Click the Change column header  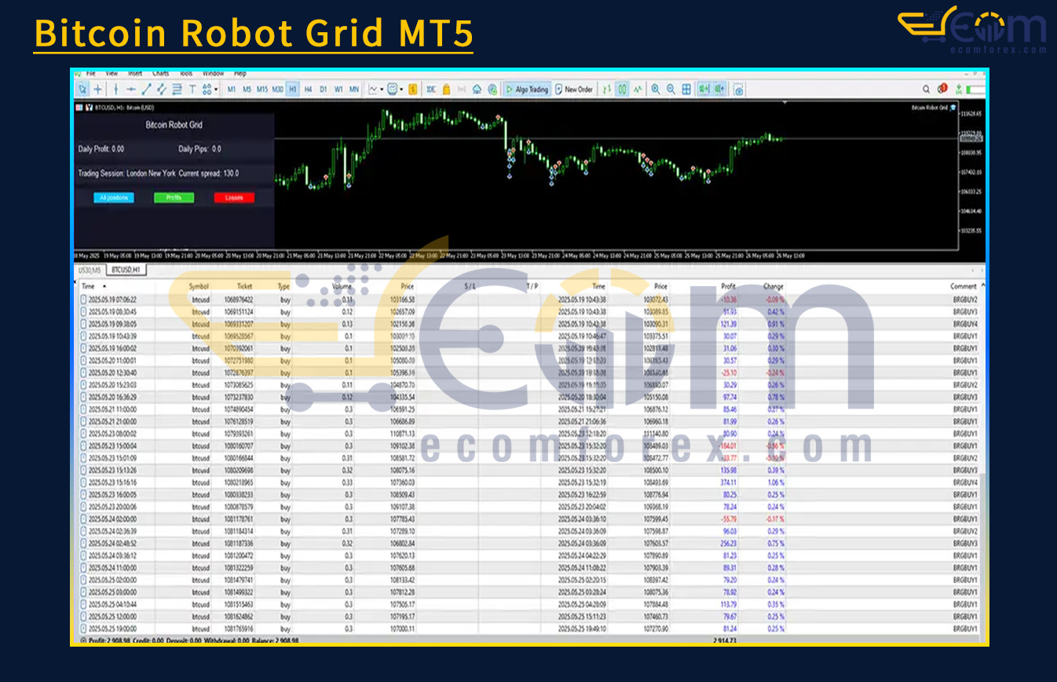pyautogui.click(x=774, y=287)
